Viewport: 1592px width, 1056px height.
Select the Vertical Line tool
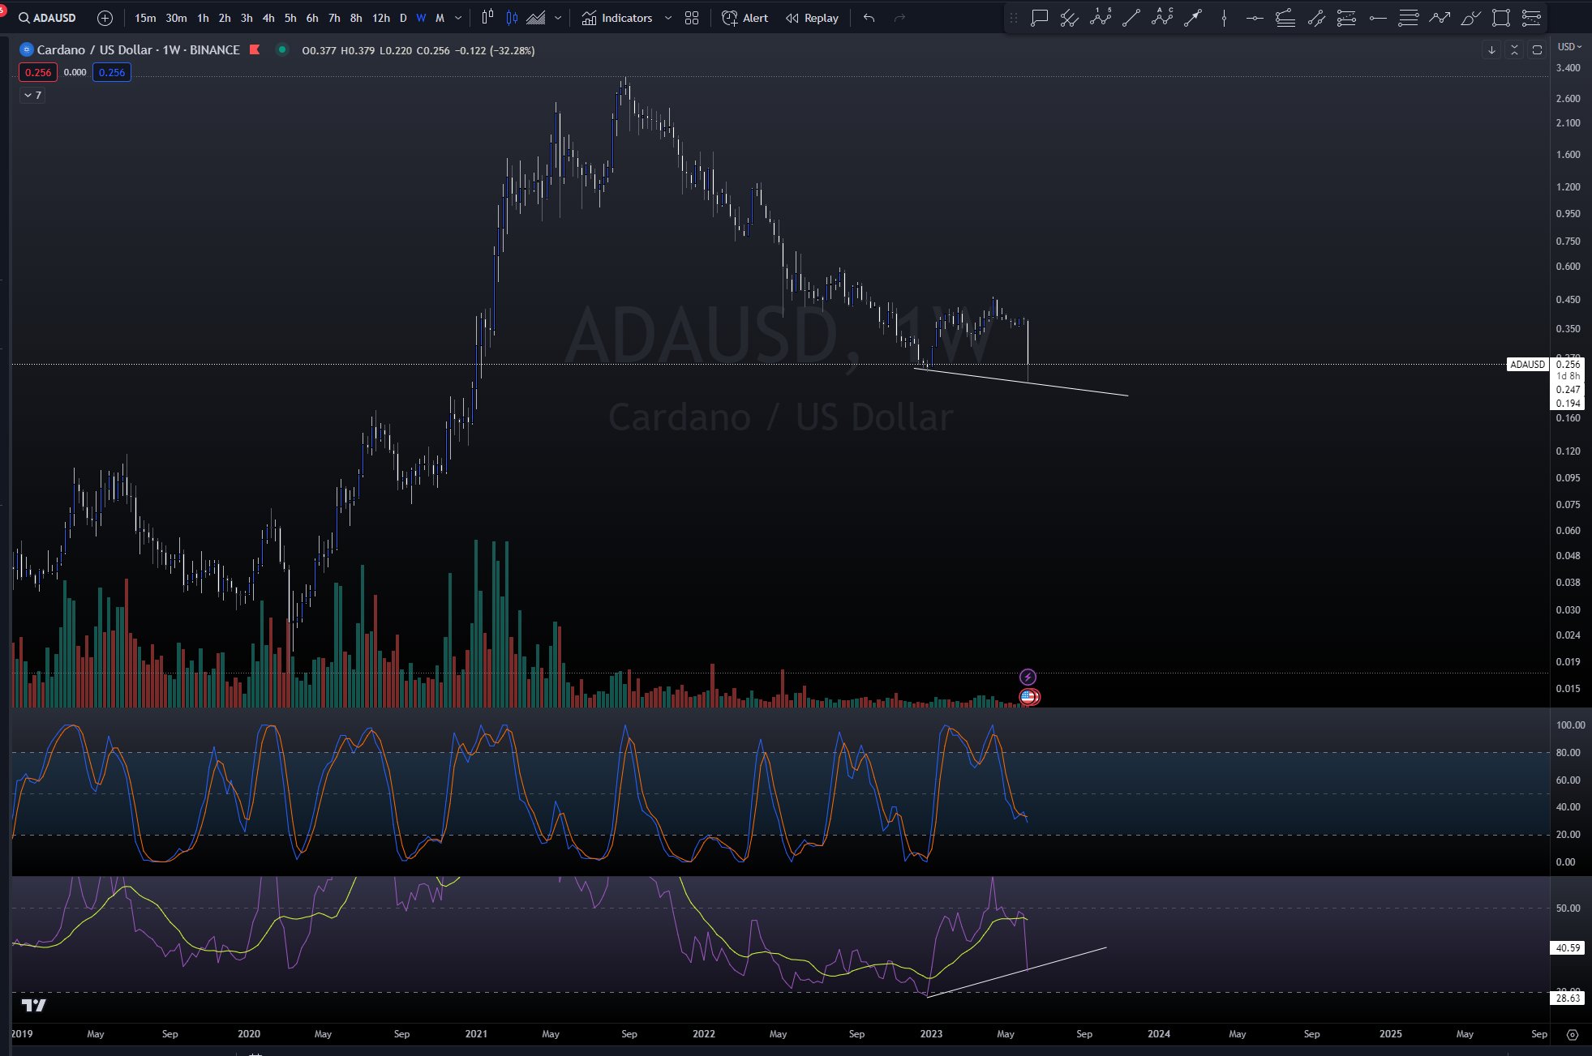(x=1224, y=18)
